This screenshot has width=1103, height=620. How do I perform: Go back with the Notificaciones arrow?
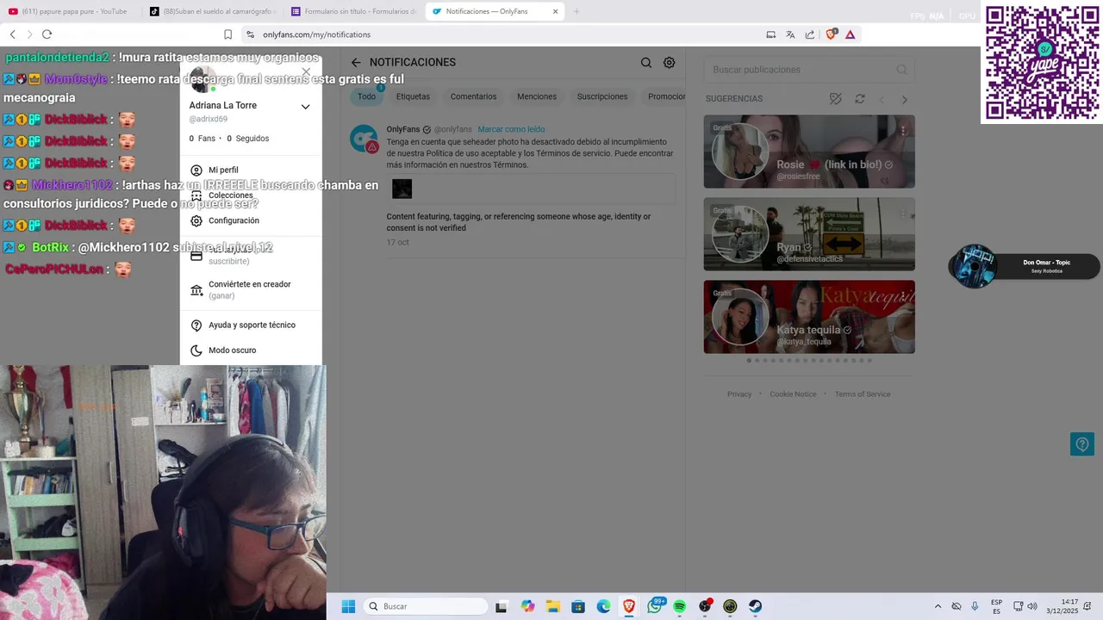point(356,63)
